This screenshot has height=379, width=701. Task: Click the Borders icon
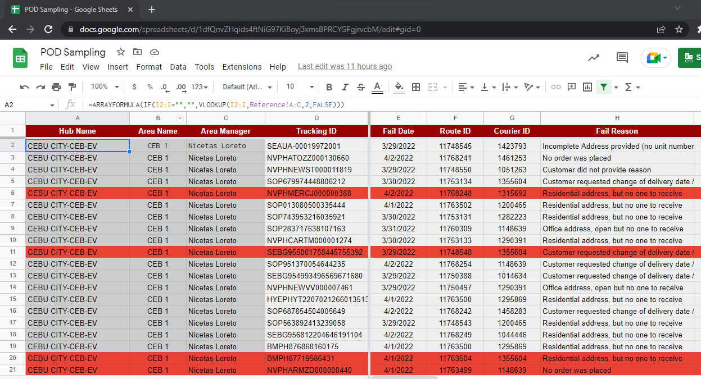point(416,87)
